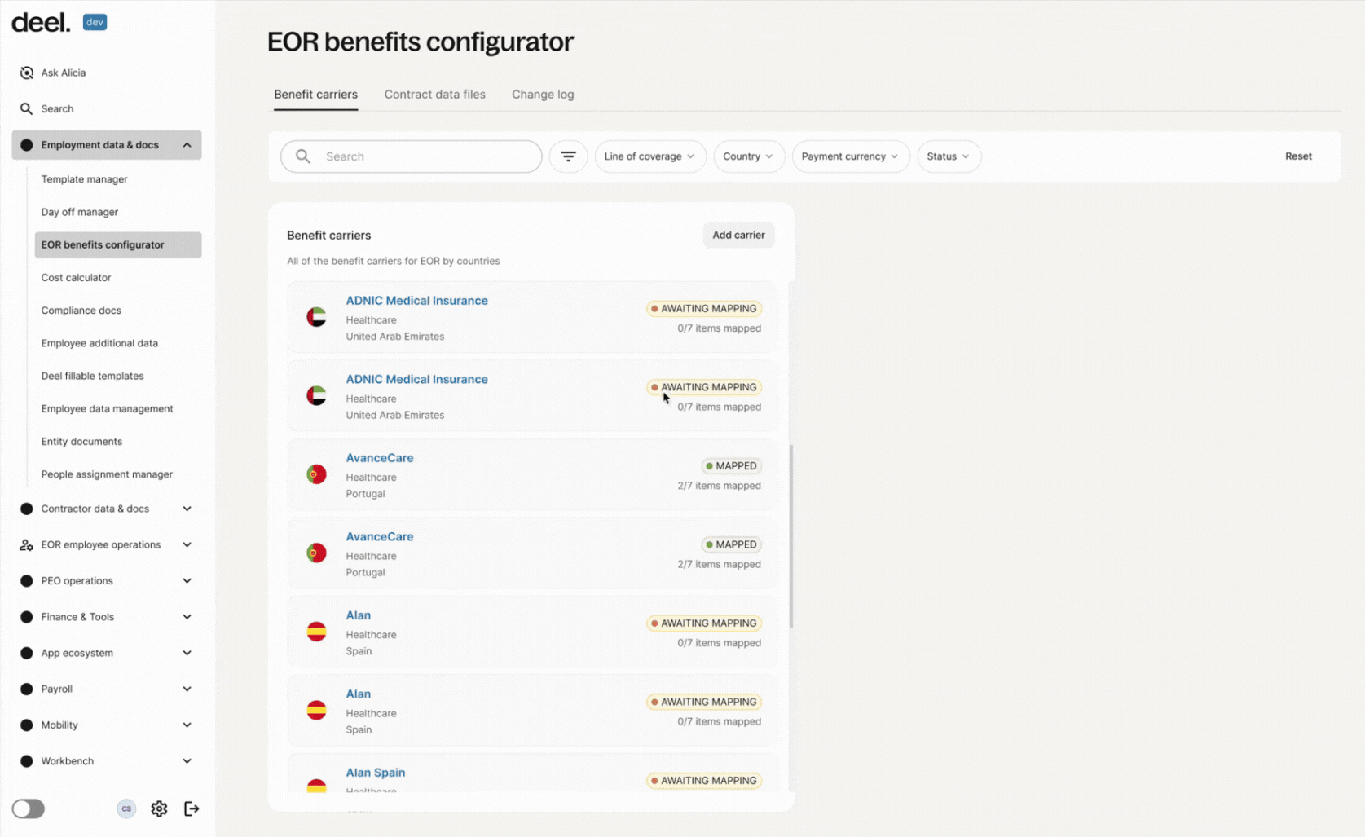Viewport: 1365px width, 837px height.
Task: Click the Contractor data & docs bullet icon
Action: click(26, 509)
